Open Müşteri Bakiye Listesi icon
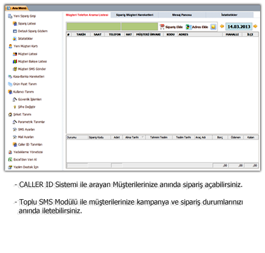This screenshot has height=253, width=265. pos(15,61)
